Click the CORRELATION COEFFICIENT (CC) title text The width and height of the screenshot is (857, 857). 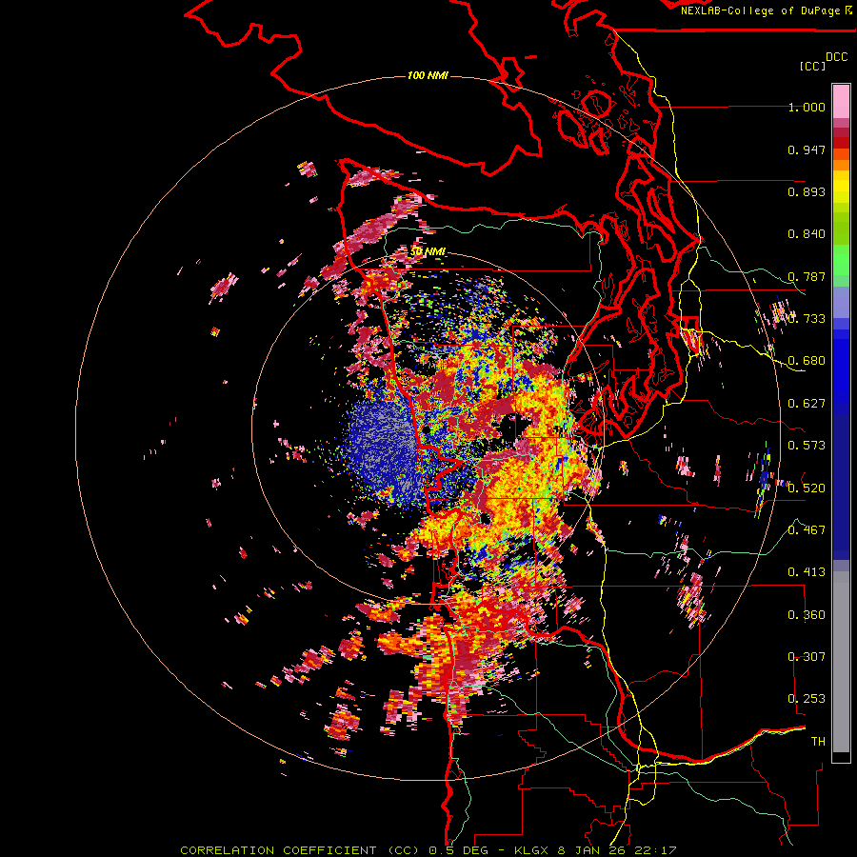(299, 850)
